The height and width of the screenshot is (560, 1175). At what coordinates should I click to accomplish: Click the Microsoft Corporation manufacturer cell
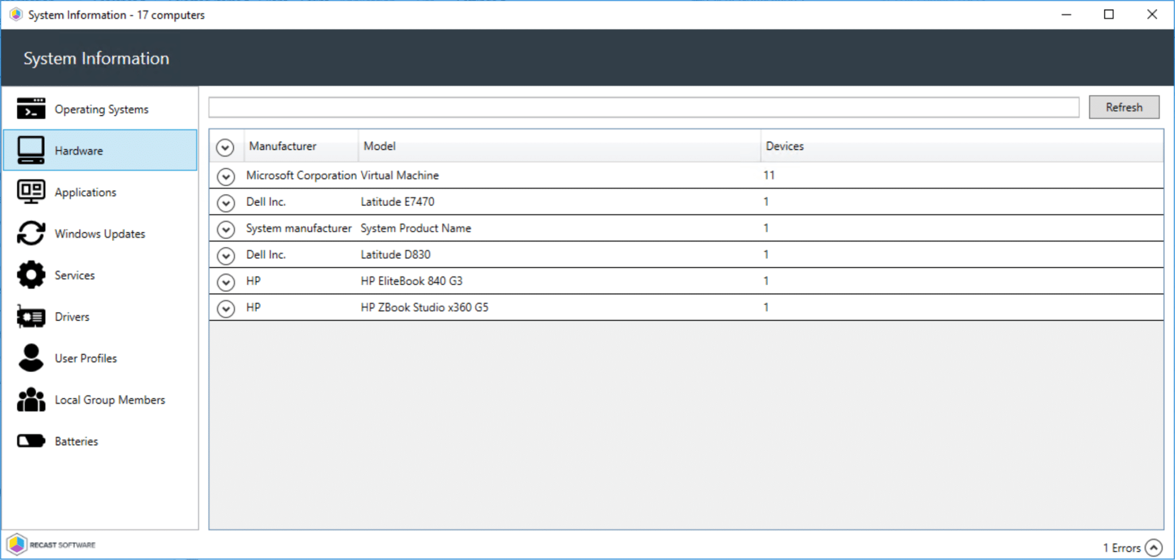(x=301, y=176)
